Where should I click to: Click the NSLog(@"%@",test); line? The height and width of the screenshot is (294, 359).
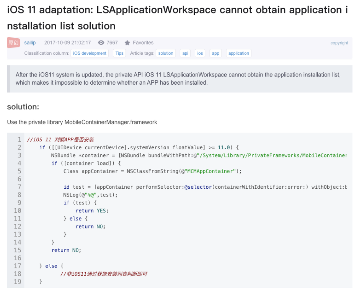(x=90, y=195)
